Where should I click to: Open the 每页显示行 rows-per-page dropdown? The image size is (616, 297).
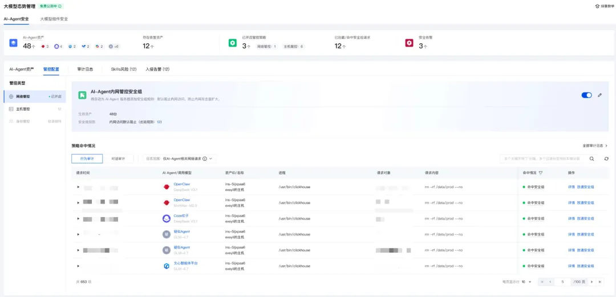[x=526, y=282]
